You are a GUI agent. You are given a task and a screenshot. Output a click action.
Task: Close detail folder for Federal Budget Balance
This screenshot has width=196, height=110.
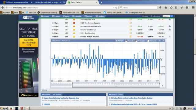click(130, 37)
